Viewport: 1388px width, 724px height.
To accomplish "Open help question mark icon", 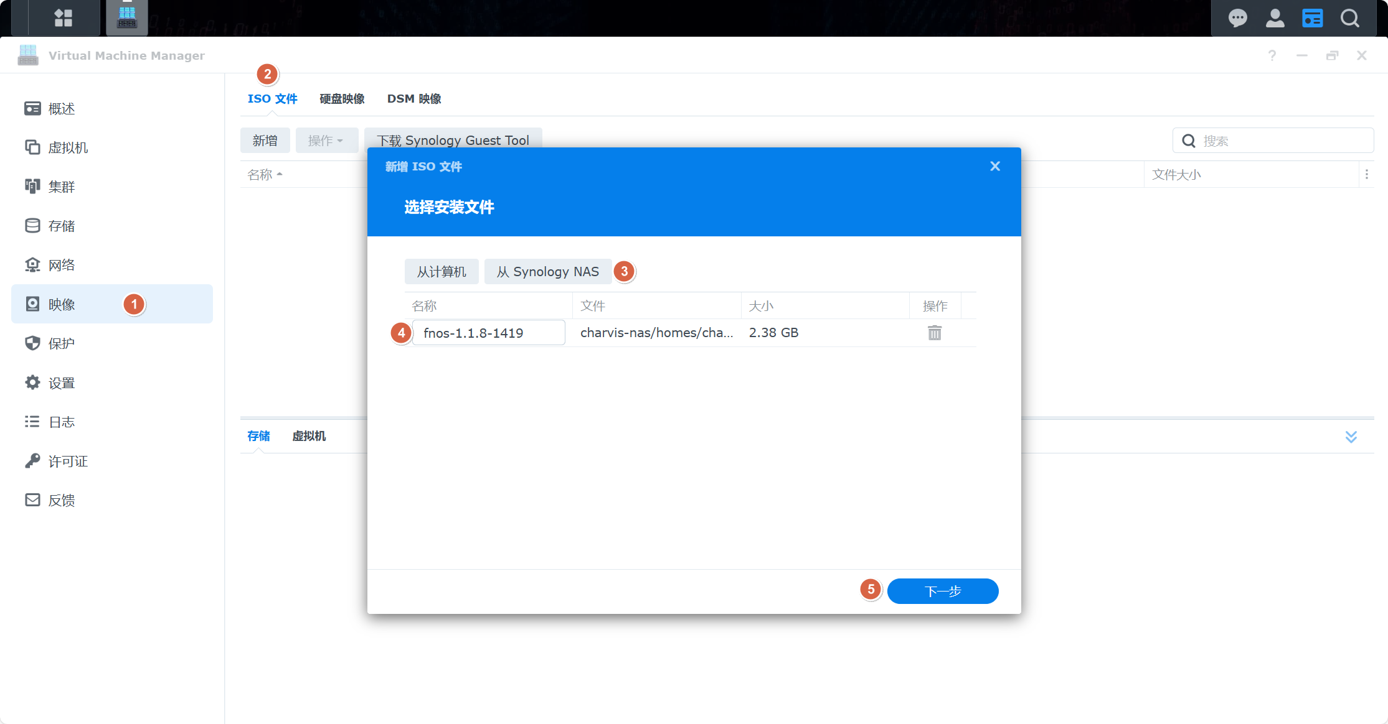I will click(x=1272, y=55).
